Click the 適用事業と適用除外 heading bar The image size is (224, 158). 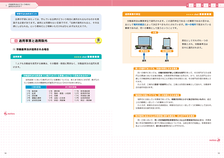pyautogui.click(x=52, y=41)
